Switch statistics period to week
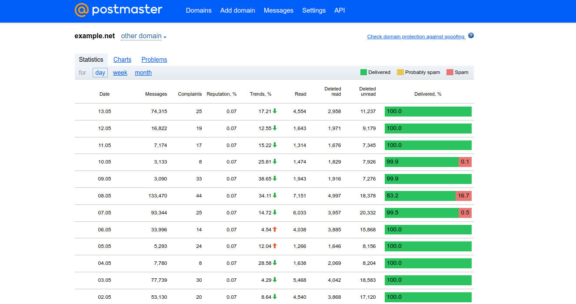This screenshot has height=304, width=576. 120,73
